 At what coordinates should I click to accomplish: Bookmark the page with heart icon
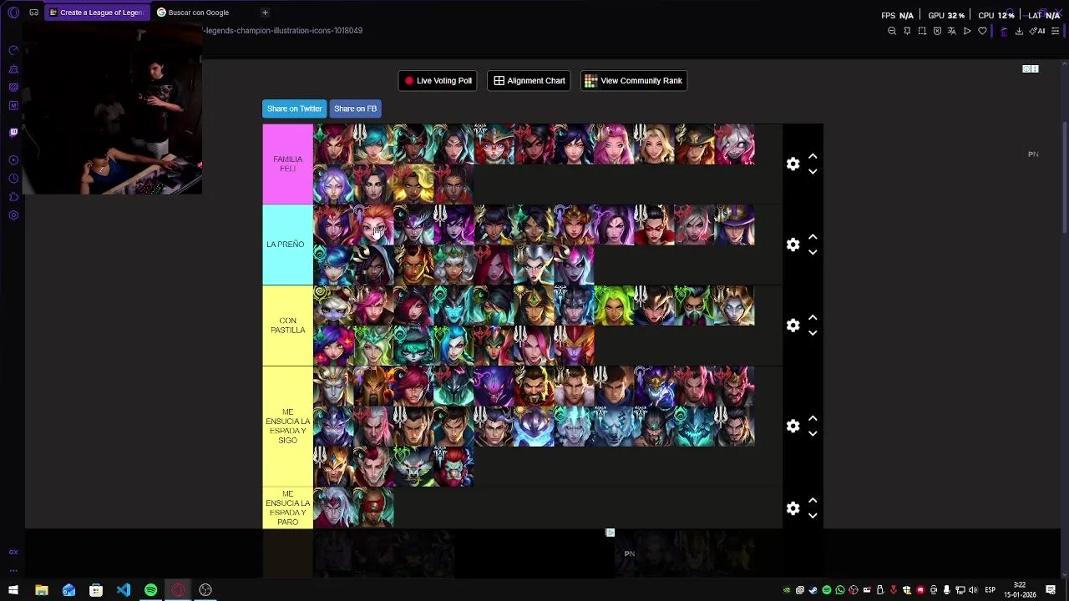coord(982,31)
